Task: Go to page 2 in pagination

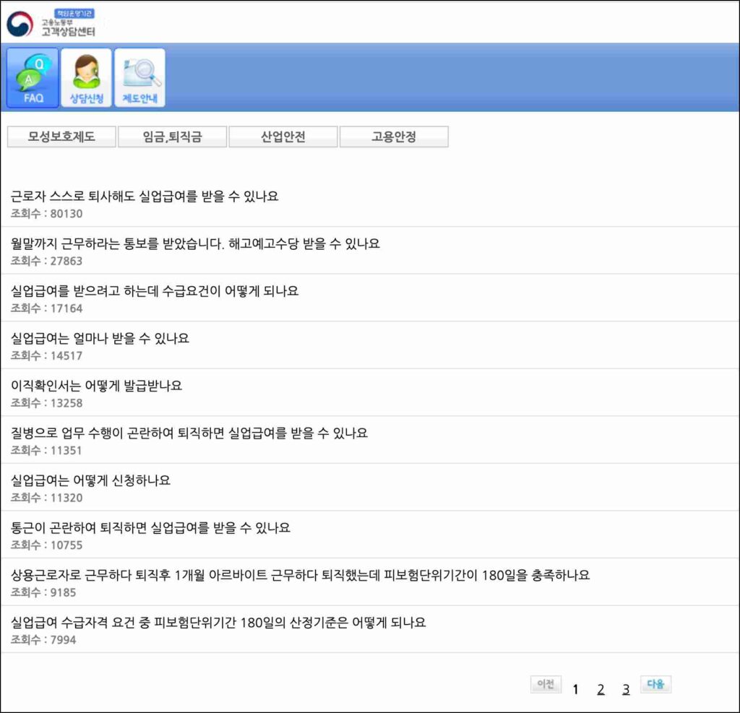Action: coord(601,689)
